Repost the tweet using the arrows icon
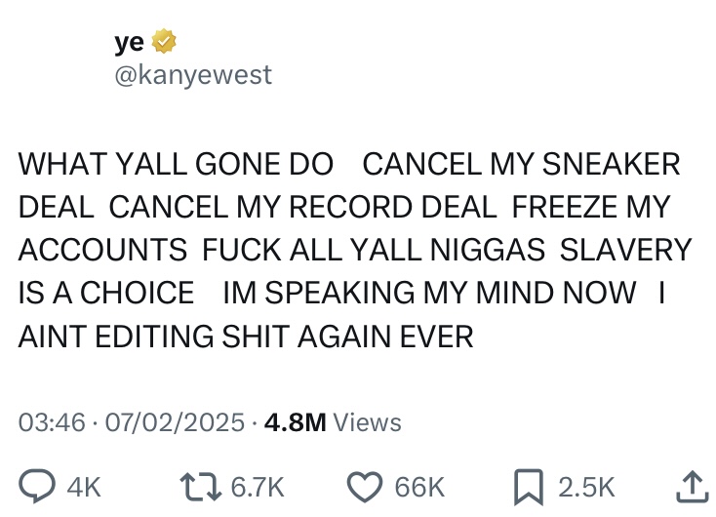The height and width of the screenshot is (517, 716). pyautogui.click(x=201, y=487)
